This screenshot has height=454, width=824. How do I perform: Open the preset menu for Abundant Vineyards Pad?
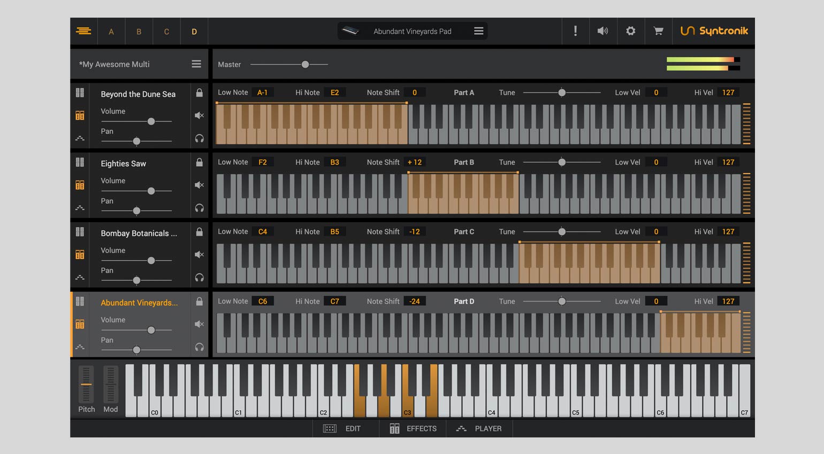[x=479, y=31]
